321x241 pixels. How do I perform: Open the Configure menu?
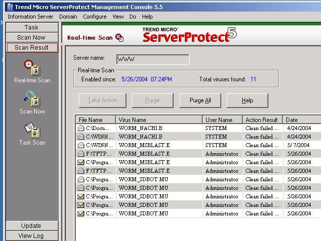pos(95,17)
